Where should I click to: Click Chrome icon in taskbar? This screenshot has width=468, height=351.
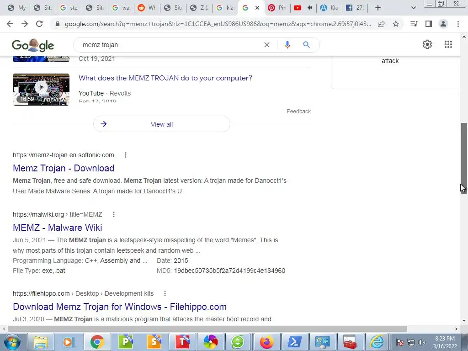click(x=97, y=342)
